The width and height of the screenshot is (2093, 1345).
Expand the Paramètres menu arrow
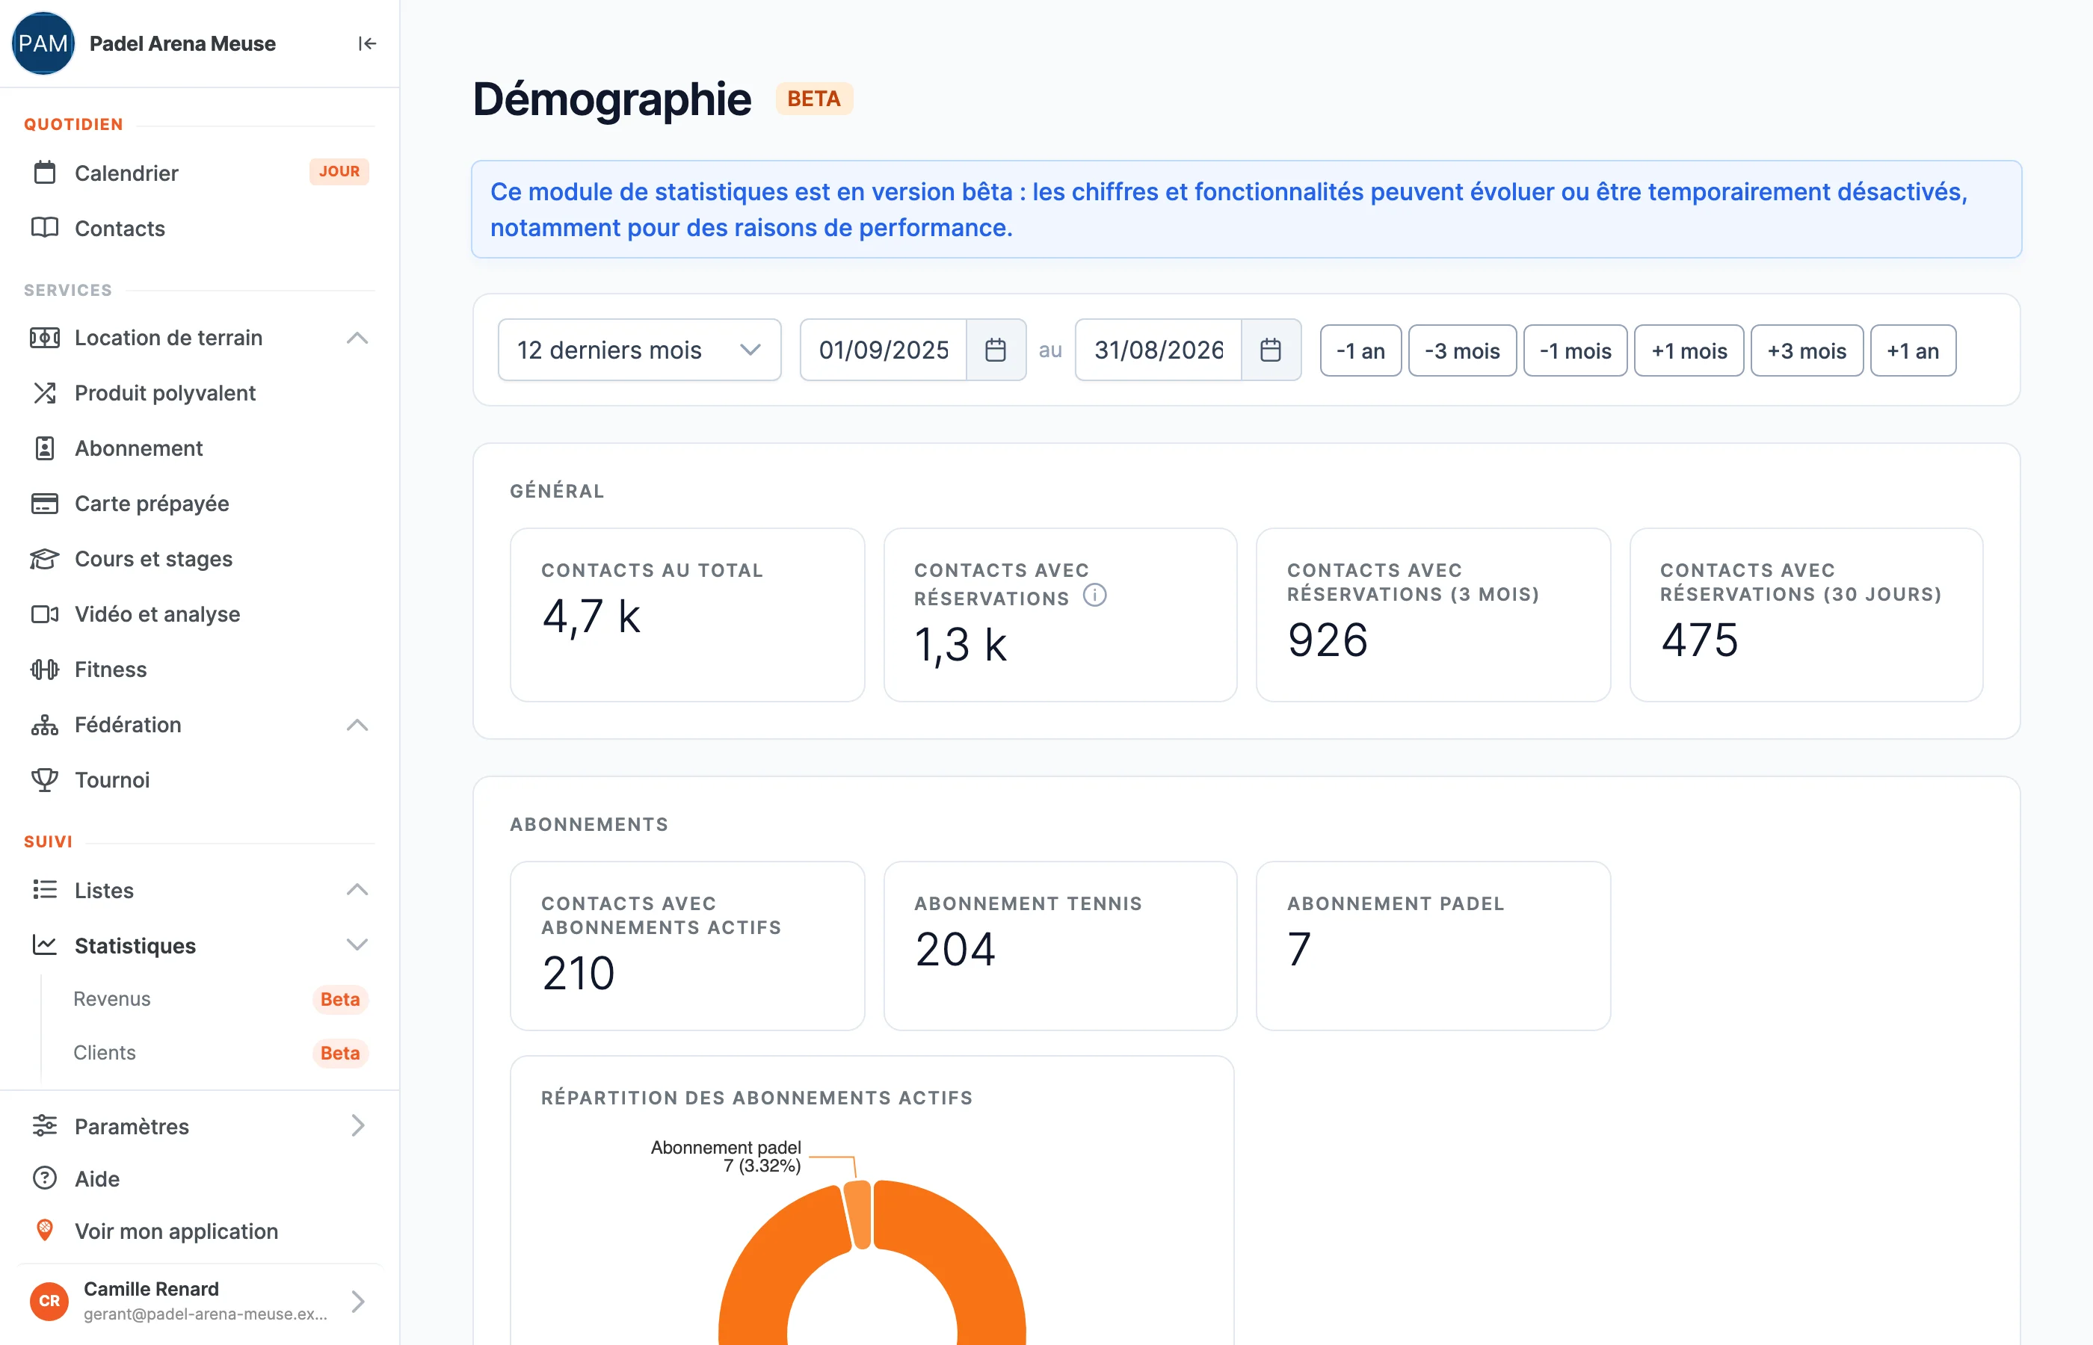pyautogui.click(x=357, y=1126)
